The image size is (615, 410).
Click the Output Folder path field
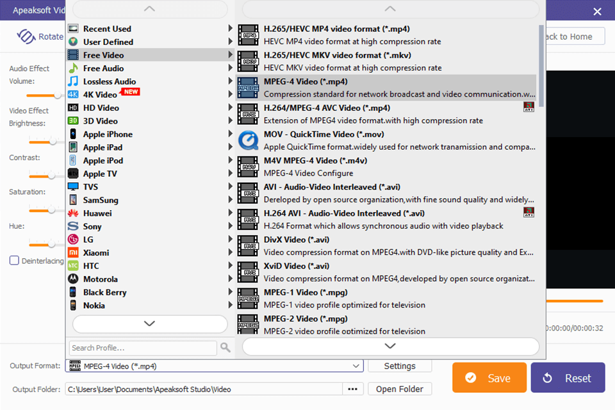click(x=204, y=389)
